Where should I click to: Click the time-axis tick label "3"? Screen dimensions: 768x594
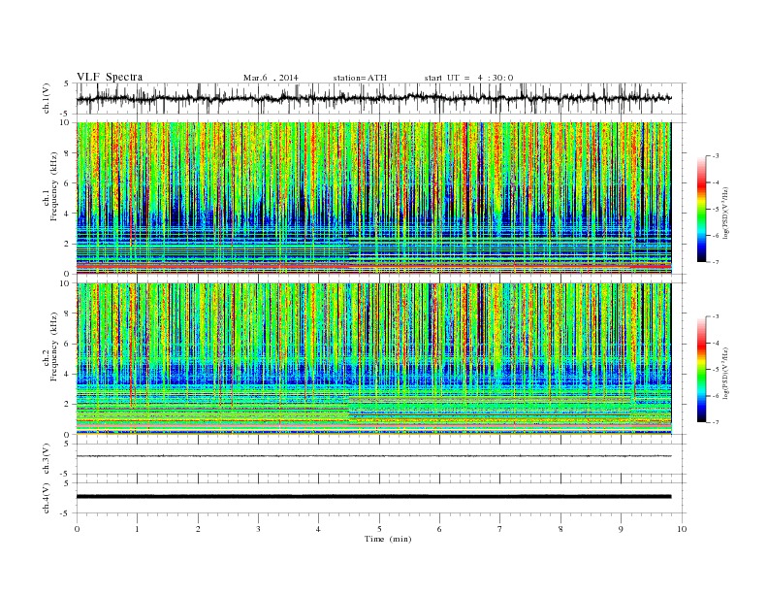point(258,529)
